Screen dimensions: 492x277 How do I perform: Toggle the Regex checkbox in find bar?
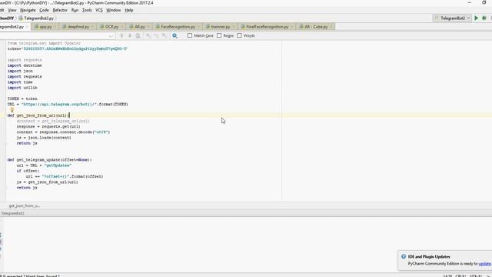click(219, 35)
